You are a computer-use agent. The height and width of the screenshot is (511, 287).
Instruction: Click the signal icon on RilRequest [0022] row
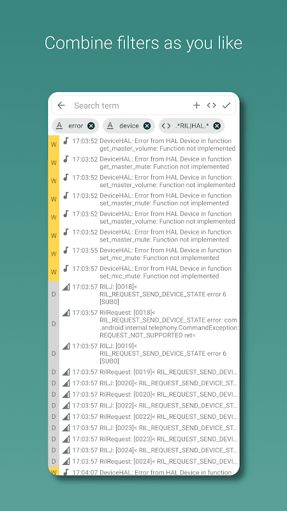(x=66, y=416)
